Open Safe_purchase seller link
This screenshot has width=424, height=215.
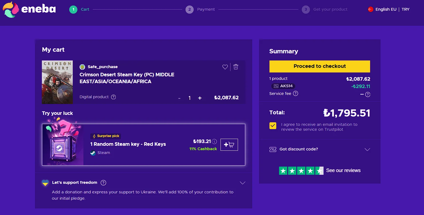tap(103, 67)
